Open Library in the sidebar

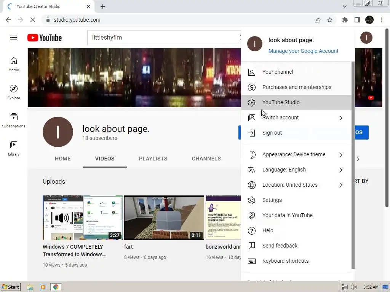coord(14,149)
